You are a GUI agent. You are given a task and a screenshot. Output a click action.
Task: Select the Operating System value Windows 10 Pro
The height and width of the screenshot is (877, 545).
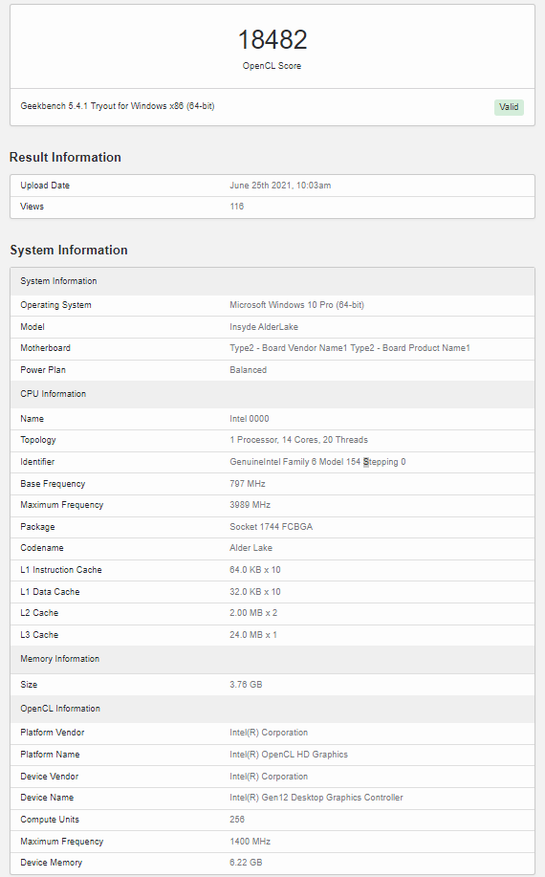[x=296, y=305]
